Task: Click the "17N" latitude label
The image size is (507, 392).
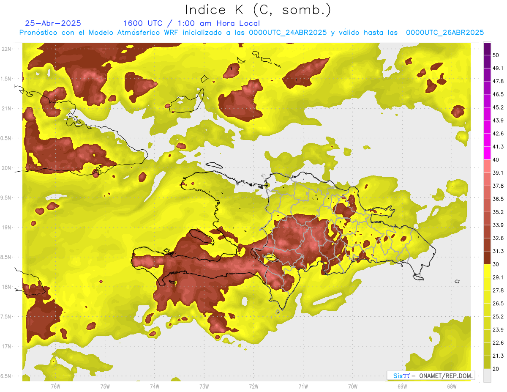Action: (x=7, y=346)
